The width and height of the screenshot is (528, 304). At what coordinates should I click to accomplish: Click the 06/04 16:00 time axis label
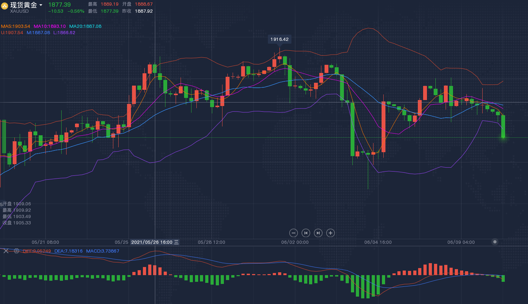tap(378, 242)
